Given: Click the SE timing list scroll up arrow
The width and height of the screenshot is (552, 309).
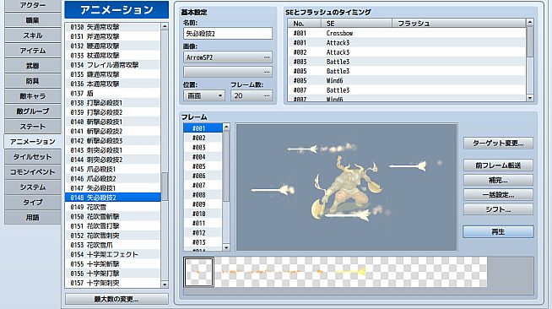Looking at the screenshot, I should tap(530, 23).
